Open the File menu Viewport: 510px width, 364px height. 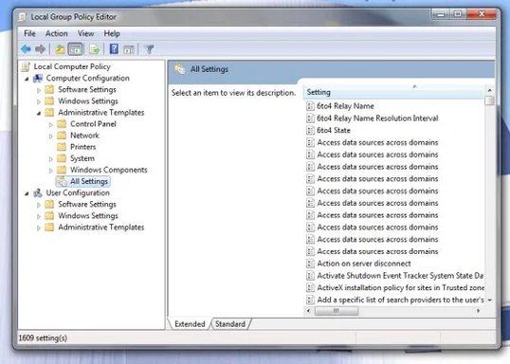pyautogui.click(x=29, y=33)
